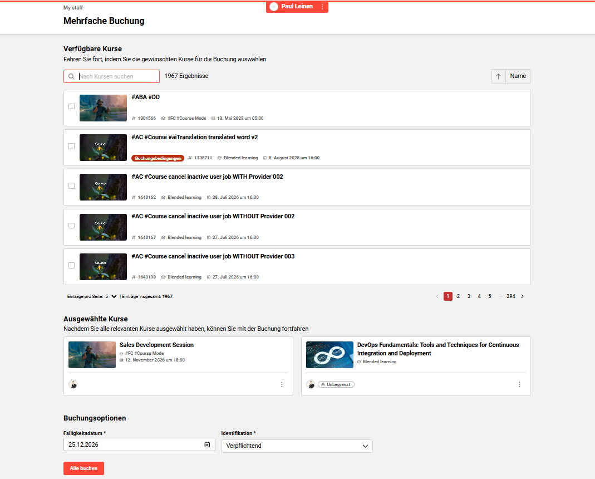Click #FC #Course Mode label on #ABA #DD row
The image size is (595, 479).
[x=186, y=119]
